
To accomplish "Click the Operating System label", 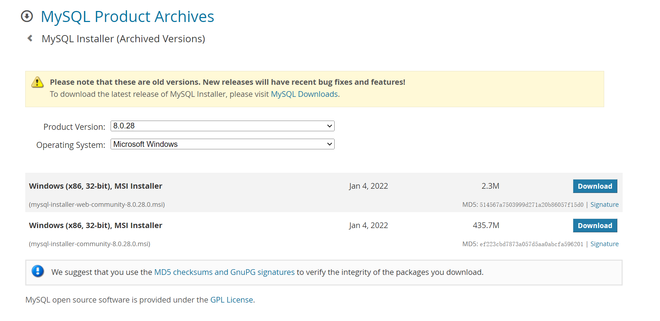I will click(71, 145).
